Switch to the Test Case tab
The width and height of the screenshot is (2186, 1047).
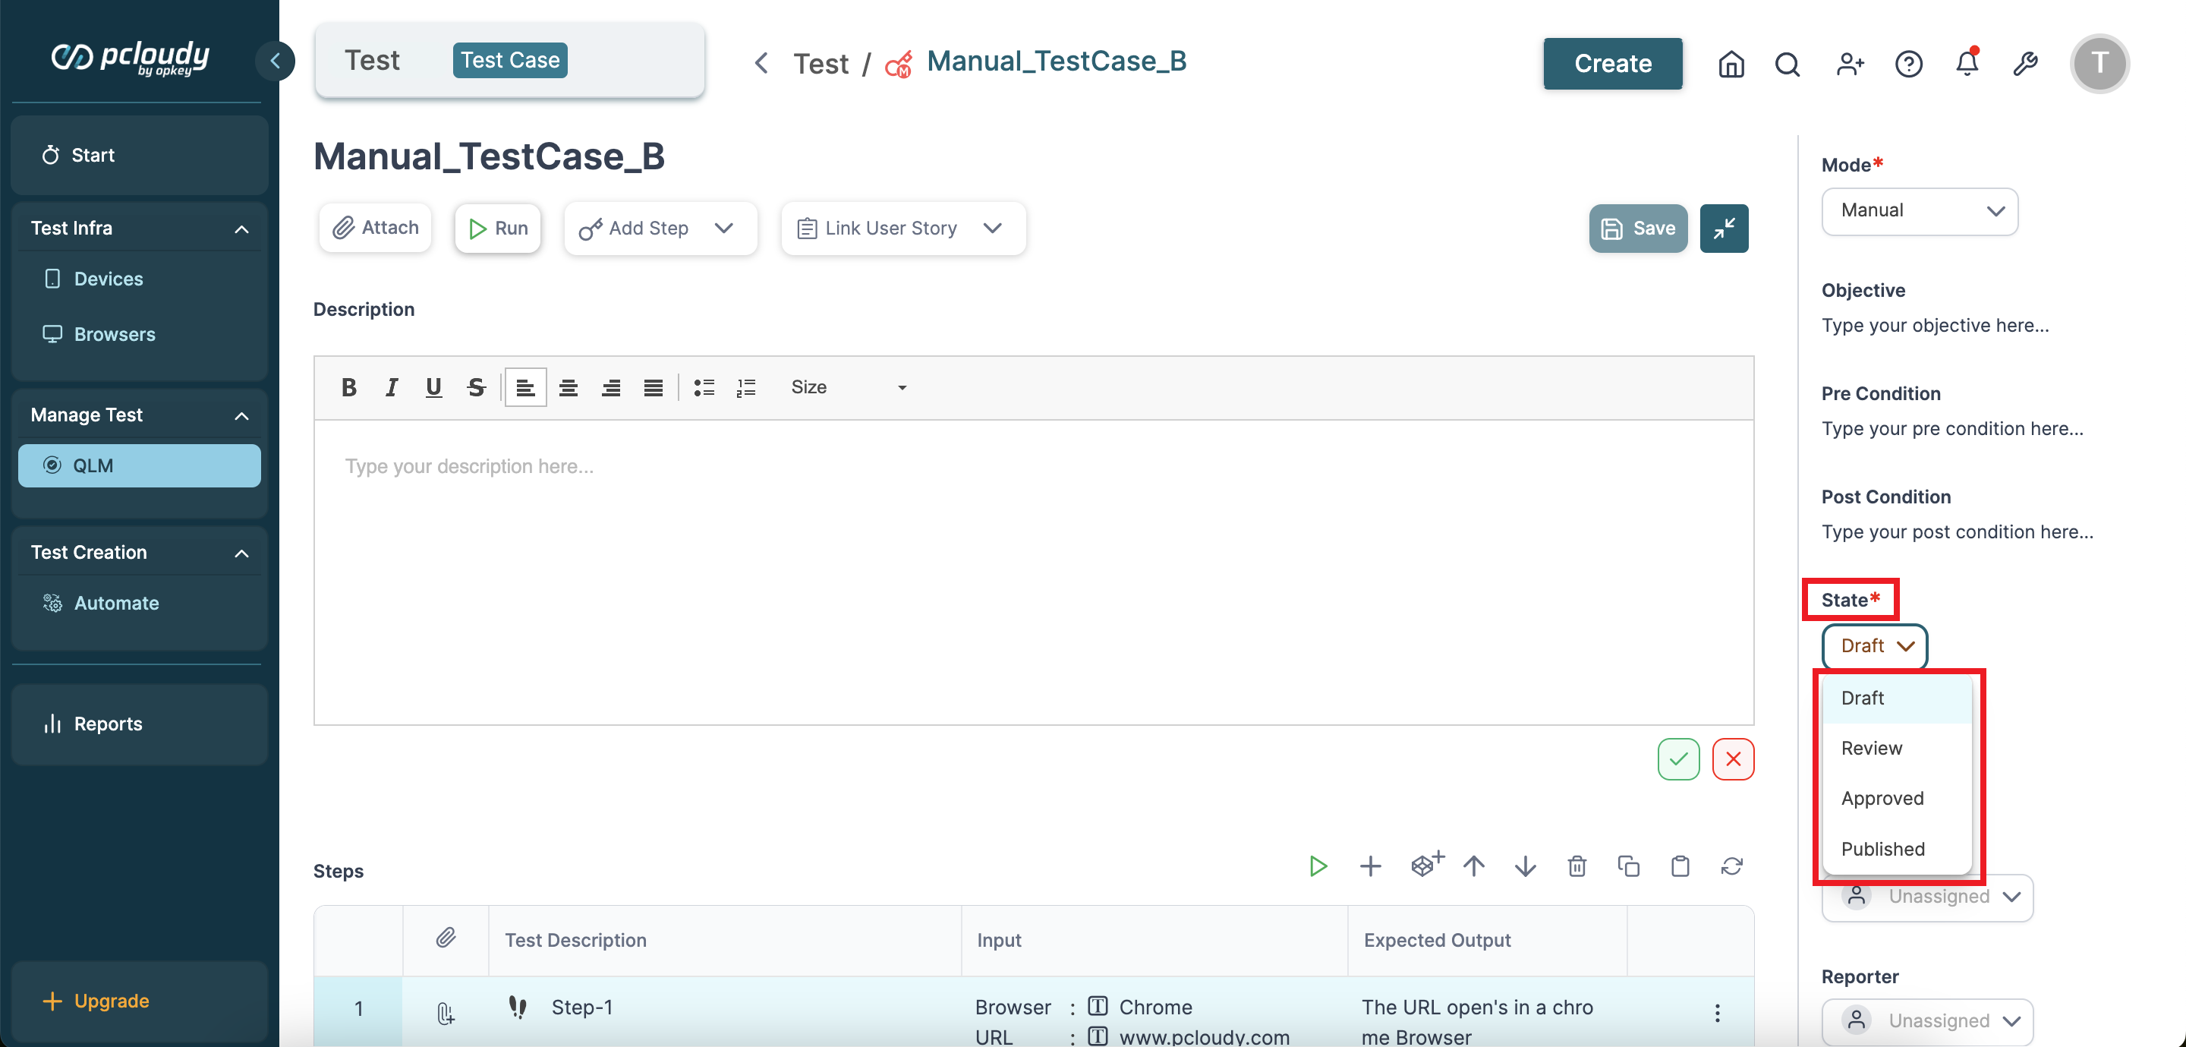(x=509, y=60)
